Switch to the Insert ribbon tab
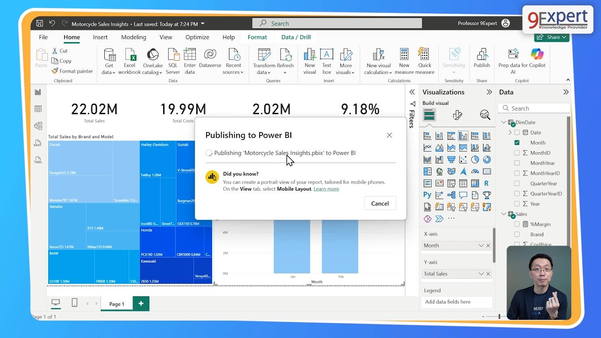The width and height of the screenshot is (601, 338). click(x=100, y=37)
